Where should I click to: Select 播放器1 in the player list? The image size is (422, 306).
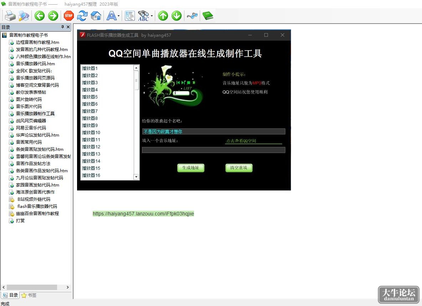pyautogui.click(x=90, y=68)
